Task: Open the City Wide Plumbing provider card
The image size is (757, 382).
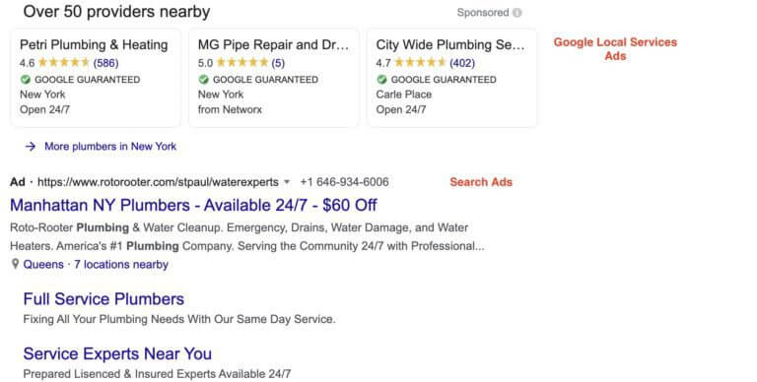Action: (451, 78)
